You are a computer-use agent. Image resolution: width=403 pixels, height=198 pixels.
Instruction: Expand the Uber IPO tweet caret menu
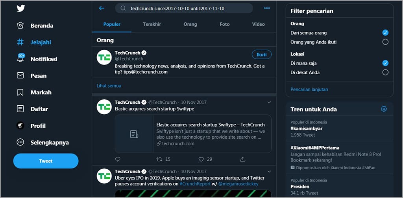coord(269,172)
